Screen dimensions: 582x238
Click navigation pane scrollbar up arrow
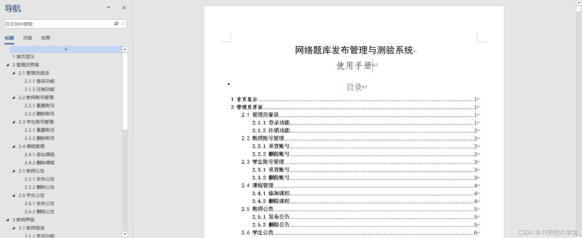125,49
